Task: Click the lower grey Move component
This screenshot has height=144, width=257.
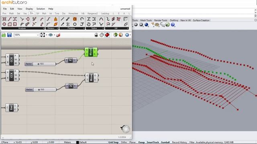Action: click(92, 78)
